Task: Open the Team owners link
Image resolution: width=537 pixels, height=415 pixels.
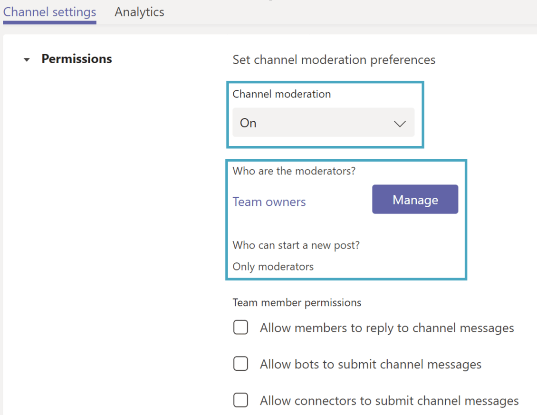Action: click(x=269, y=202)
